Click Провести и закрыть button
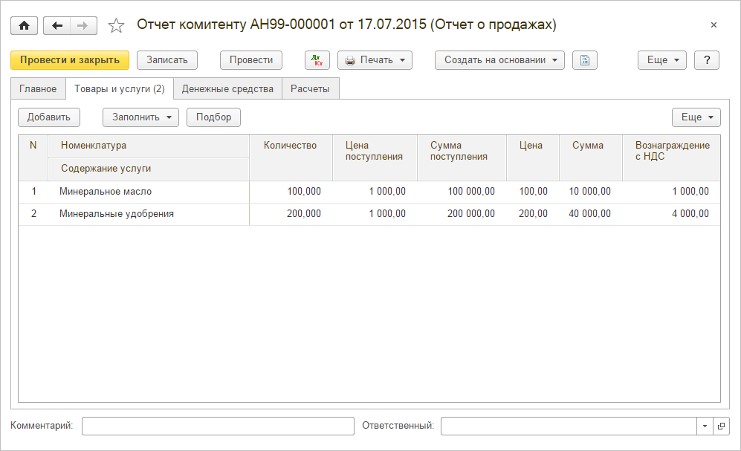741x451 pixels. click(70, 60)
